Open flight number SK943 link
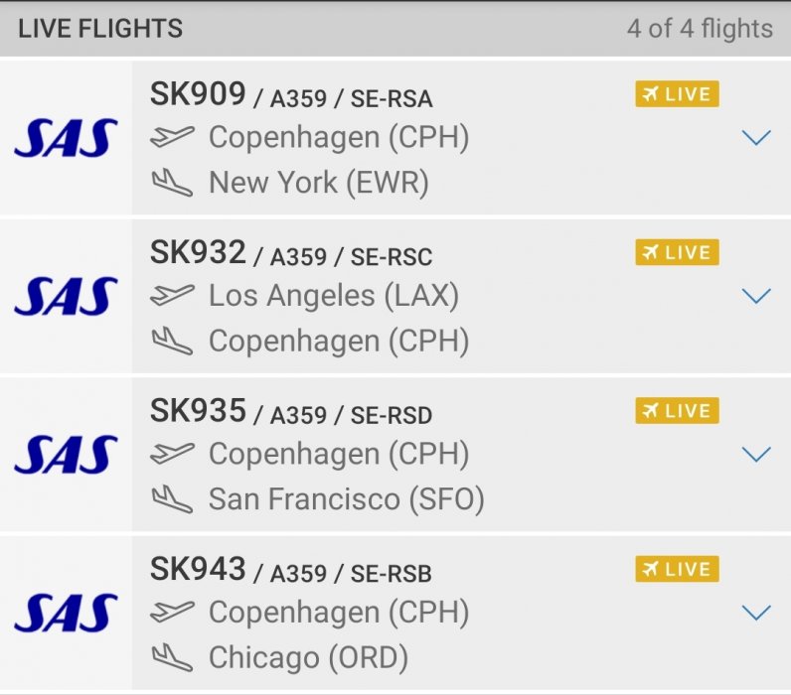Screen dimensions: 791x695 point(198,569)
